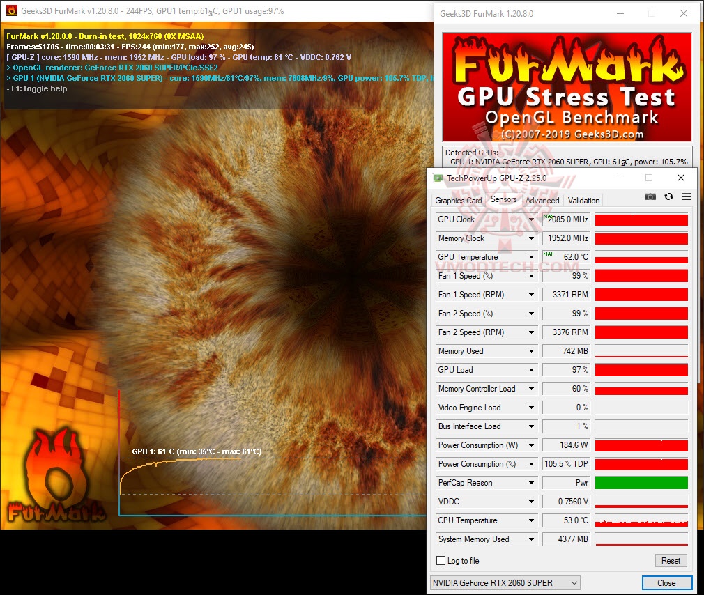704x595 pixels.
Task: Click the GPU Temperature history graph
Action: (641, 257)
